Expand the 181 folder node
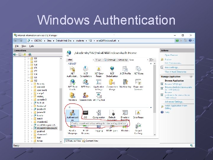Screen dimensions: 213x160 click(x=28, y=78)
